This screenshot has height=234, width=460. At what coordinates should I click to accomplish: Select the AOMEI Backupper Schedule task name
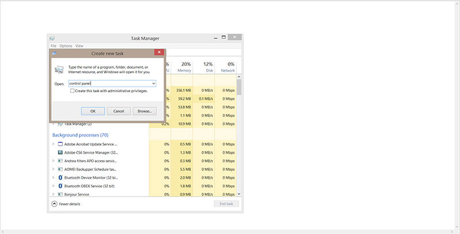coord(90,169)
